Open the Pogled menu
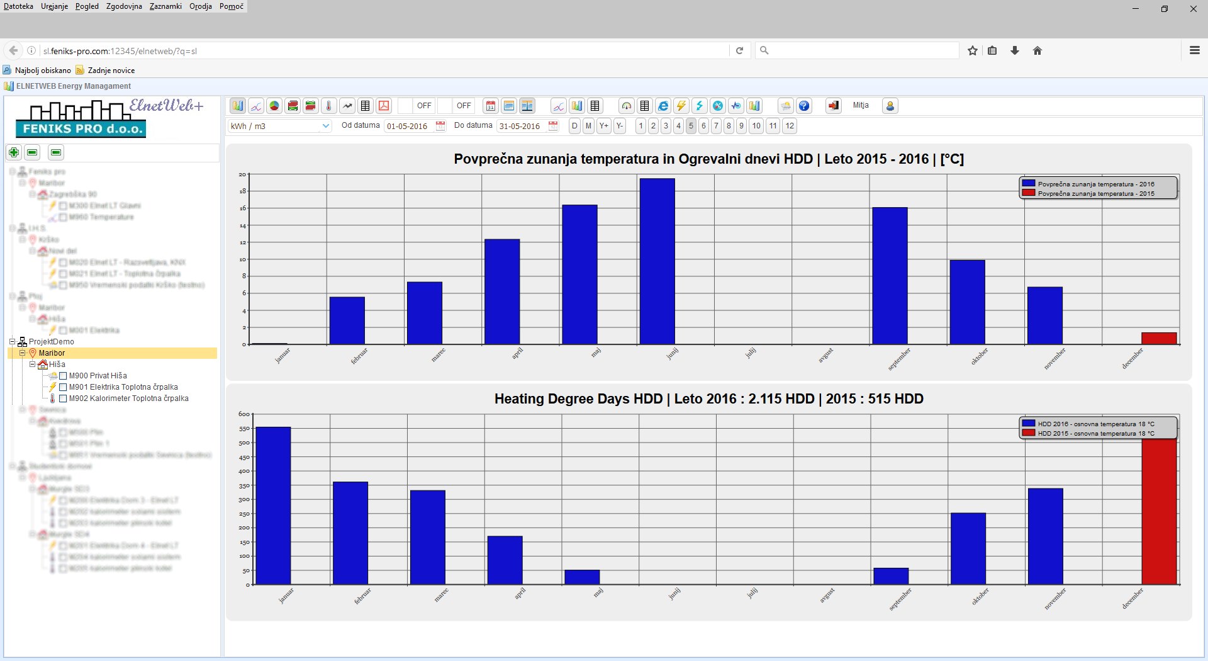 87,6
